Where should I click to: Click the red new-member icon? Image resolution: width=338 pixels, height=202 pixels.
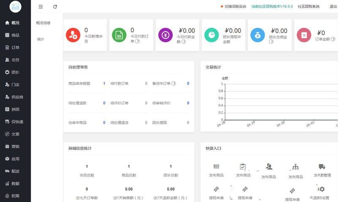click(x=73, y=35)
